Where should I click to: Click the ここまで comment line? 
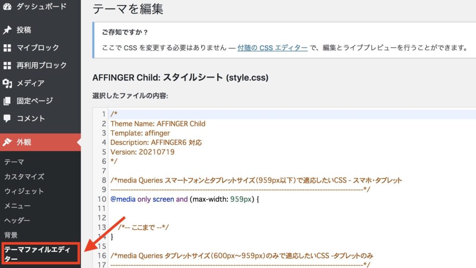(x=143, y=228)
